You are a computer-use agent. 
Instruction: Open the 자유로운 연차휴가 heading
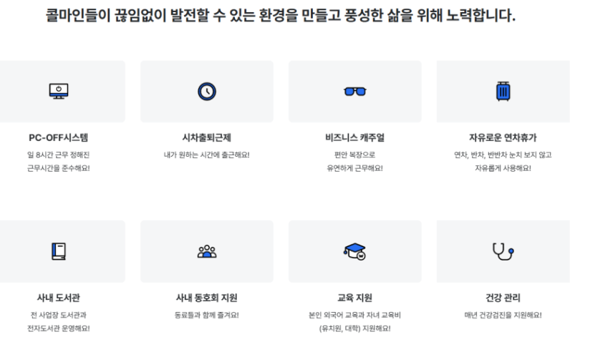tap(503, 137)
